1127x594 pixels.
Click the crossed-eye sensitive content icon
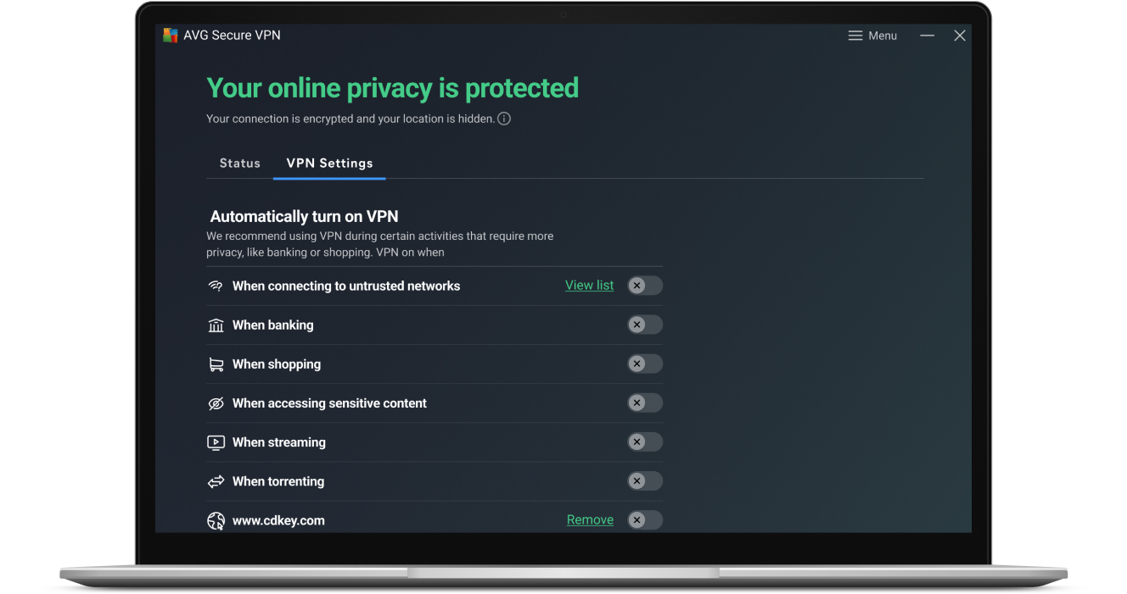click(x=216, y=402)
